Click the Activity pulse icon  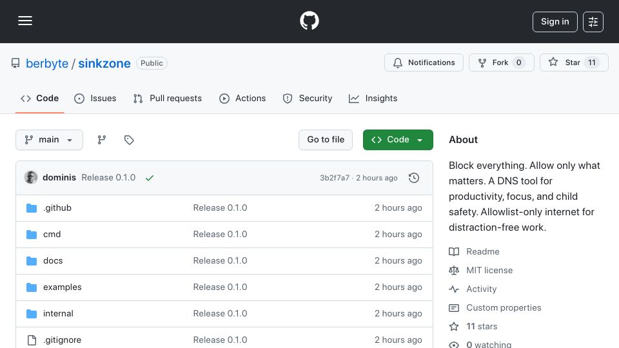point(454,289)
